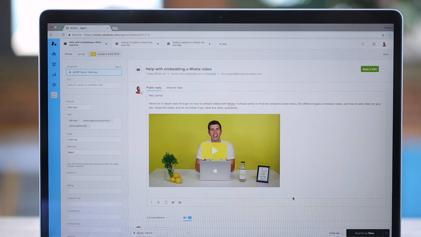Check the Help Center answer checkbox
Viewport: 421px width, 237px height.
tap(68, 160)
